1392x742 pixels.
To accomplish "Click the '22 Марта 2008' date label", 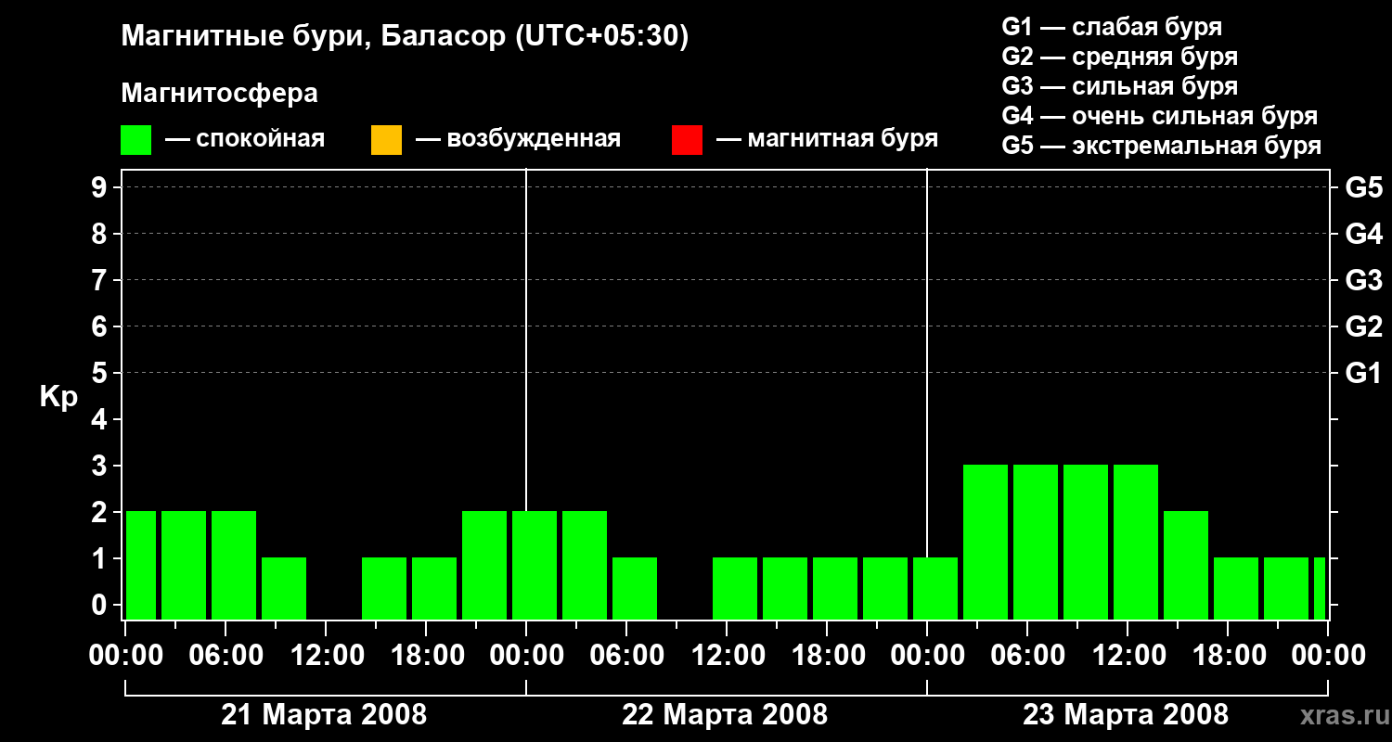I will (725, 714).
